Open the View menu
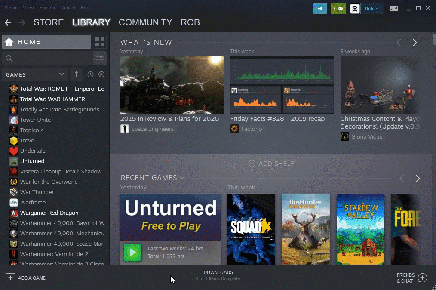Viewport: 436px width, 290px height. [x=28, y=8]
